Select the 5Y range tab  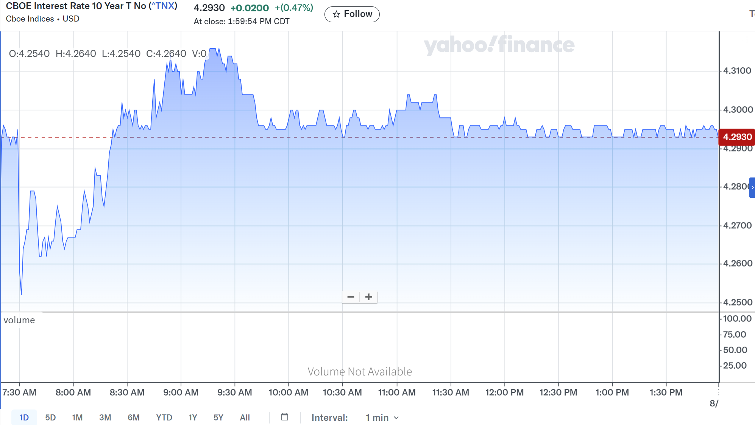click(x=218, y=417)
